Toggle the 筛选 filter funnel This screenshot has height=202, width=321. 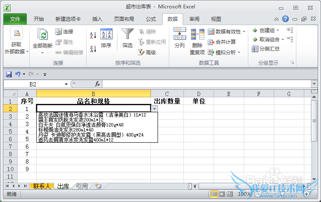click(127, 38)
